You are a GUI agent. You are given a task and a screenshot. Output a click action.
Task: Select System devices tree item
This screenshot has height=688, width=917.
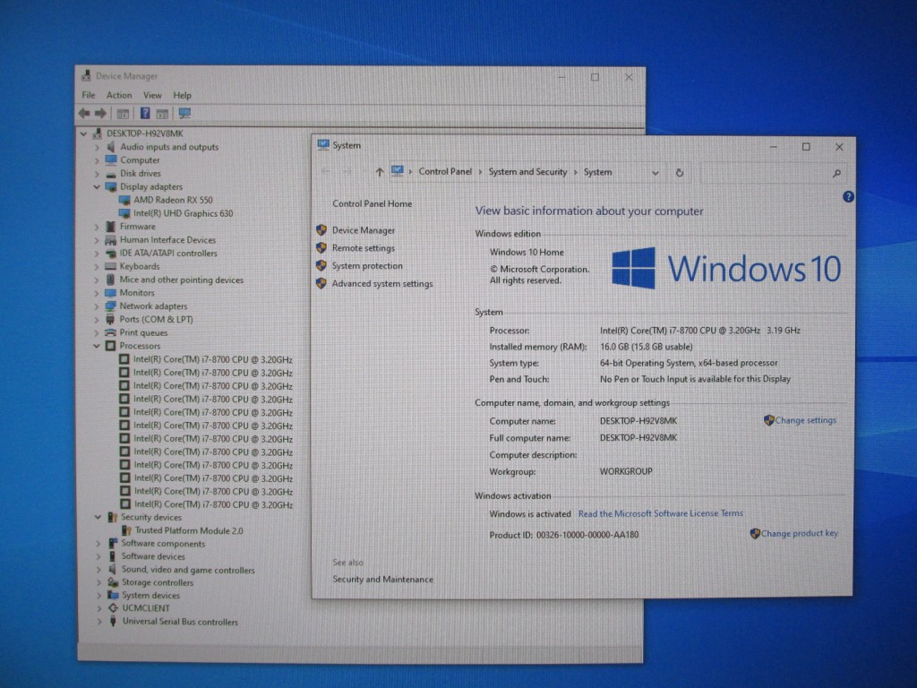point(150,596)
